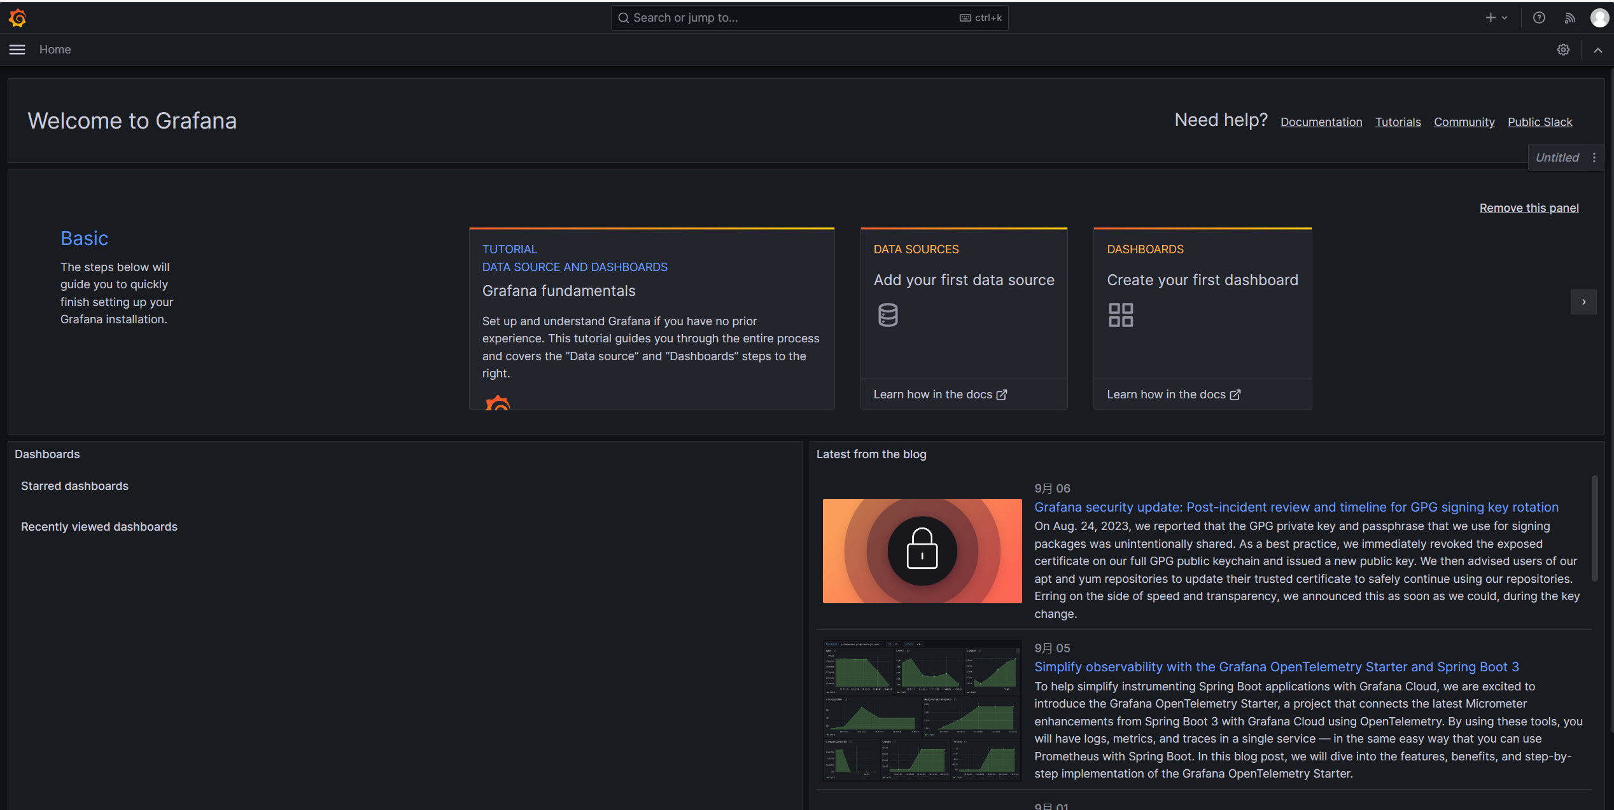The width and height of the screenshot is (1614, 810).
Task: Click the user profile avatar
Action: pyautogui.click(x=1599, y=18)
